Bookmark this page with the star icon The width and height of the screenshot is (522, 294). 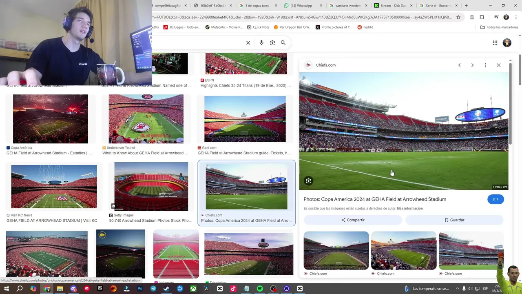(x=458, y=17)
